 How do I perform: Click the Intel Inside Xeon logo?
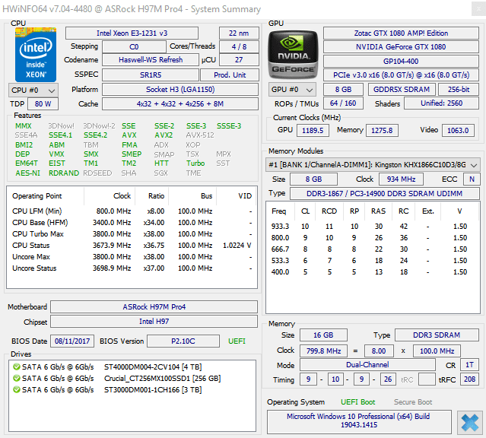point(36,55)
